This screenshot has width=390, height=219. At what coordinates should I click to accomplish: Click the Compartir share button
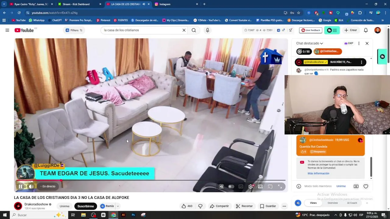219,206
